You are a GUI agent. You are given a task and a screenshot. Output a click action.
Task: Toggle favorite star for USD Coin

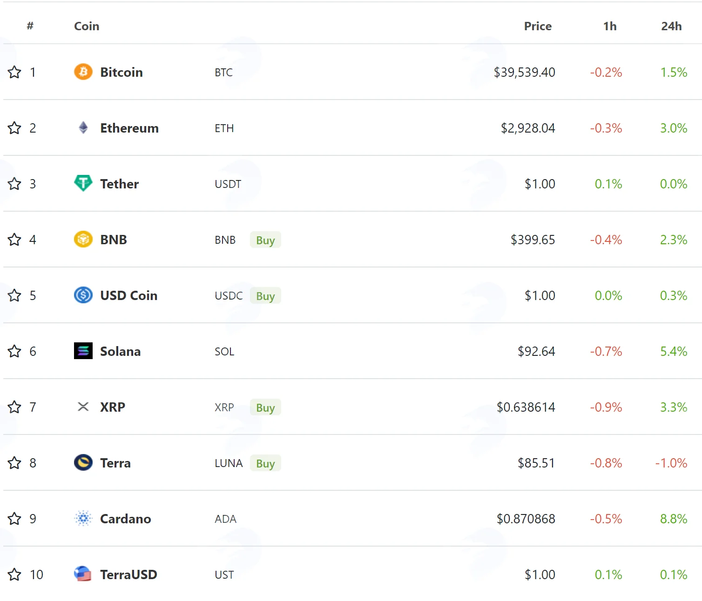coord(14,295)
